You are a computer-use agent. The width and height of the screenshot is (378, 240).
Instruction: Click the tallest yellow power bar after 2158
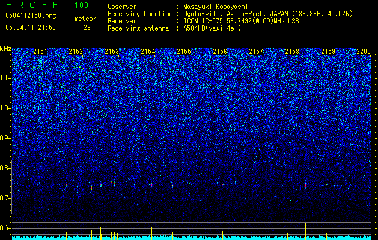coord(305,232)
